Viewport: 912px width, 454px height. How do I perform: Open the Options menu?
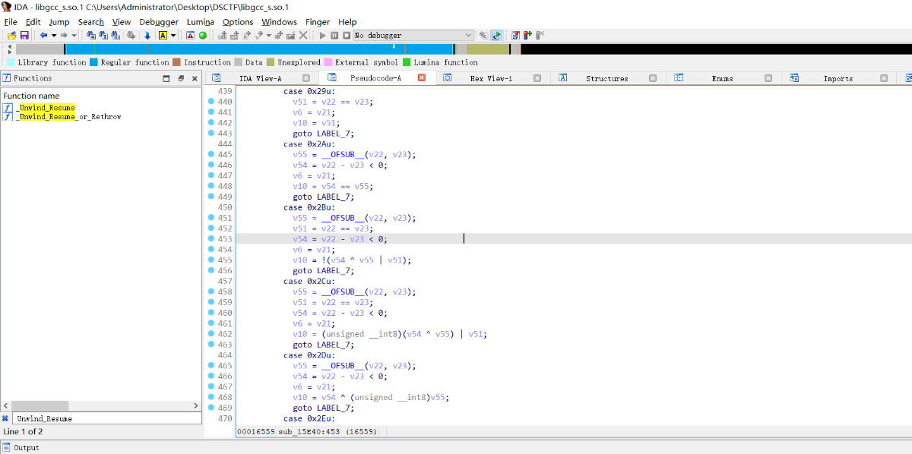[238, 22]
